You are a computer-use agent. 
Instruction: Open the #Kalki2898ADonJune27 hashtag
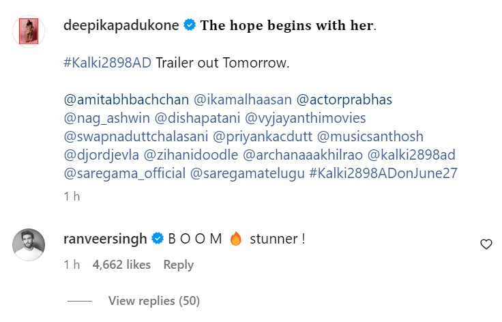click(383, 173)
